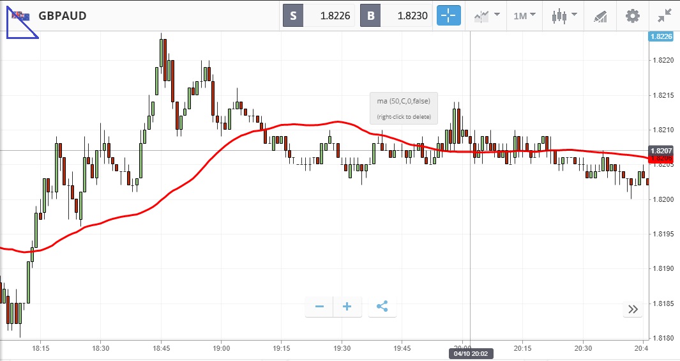Click the Buy button at 1.8230
680x361 pixels.
(396, 15)
